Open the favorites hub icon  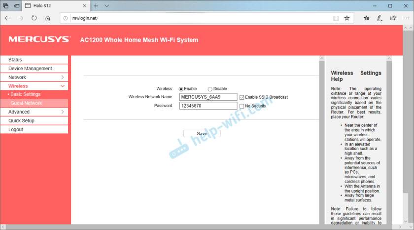pos(366,18)
